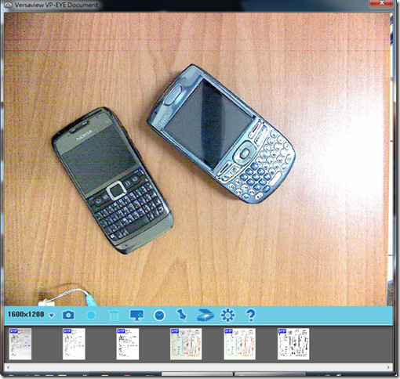Select the fourth colored document thumbnail
Screen dimensions: 400x379
[x=186, y=344]
